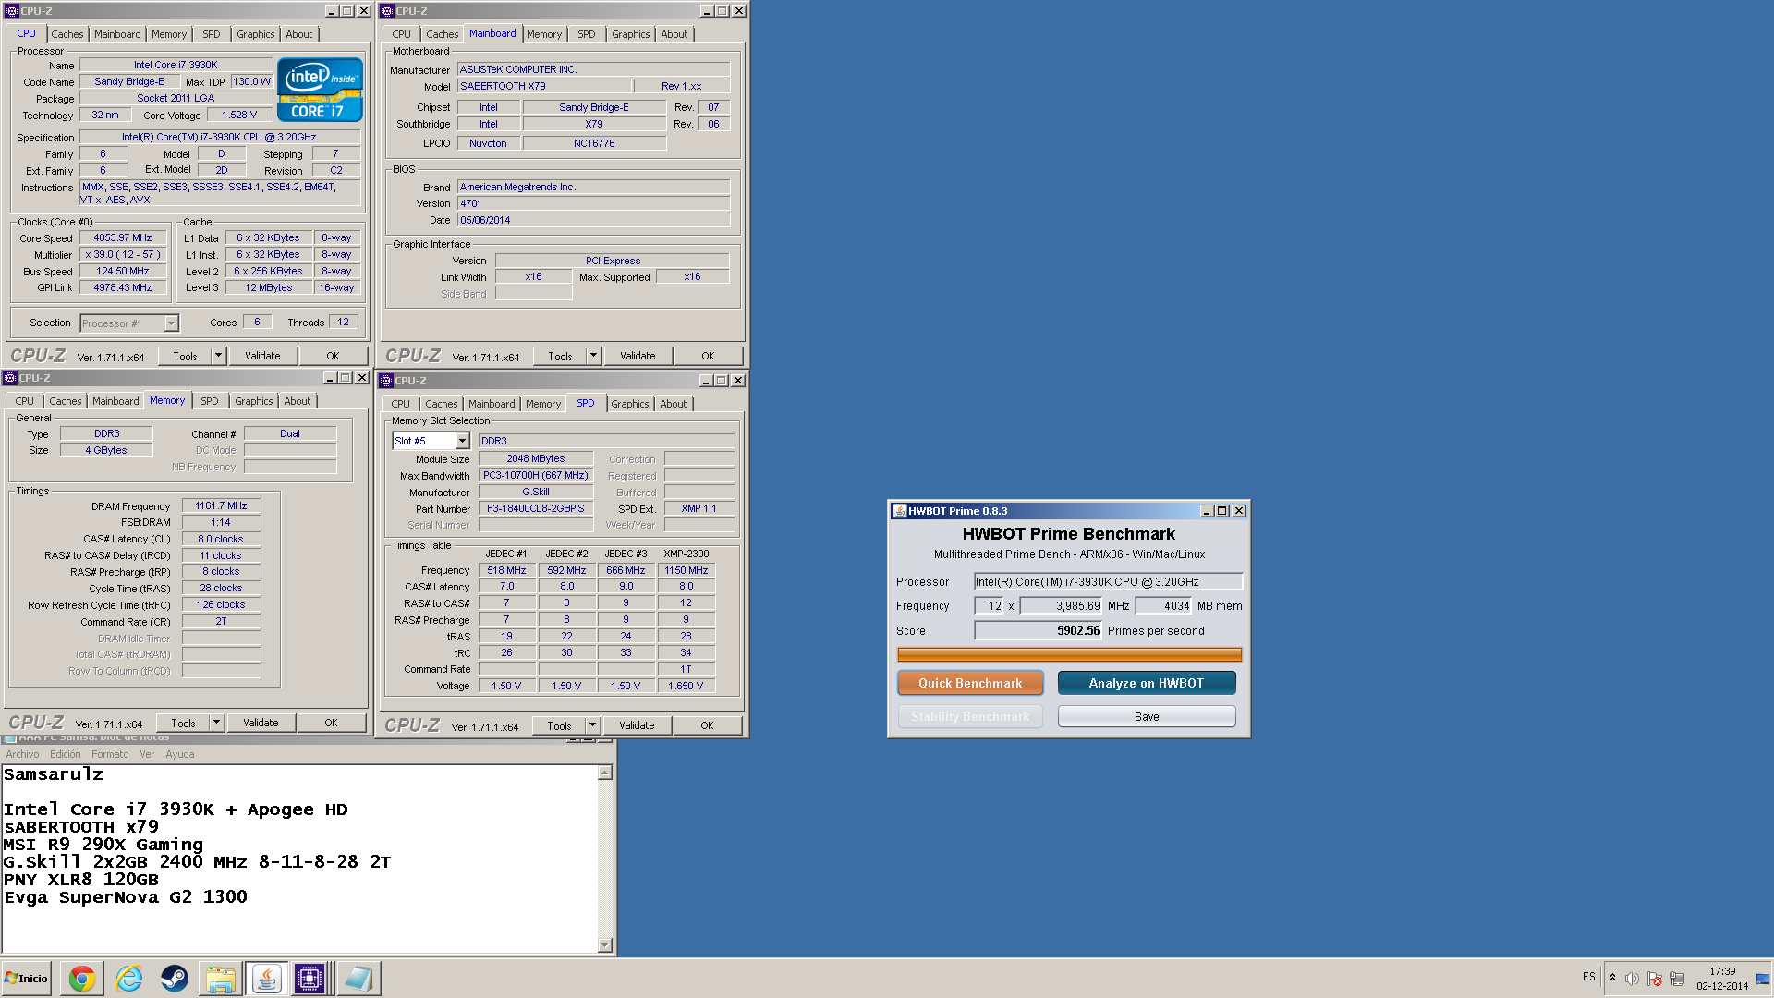Minimize the HWBOT Prime window
The image size is (1774, 998).
(x=1207, y=511)
